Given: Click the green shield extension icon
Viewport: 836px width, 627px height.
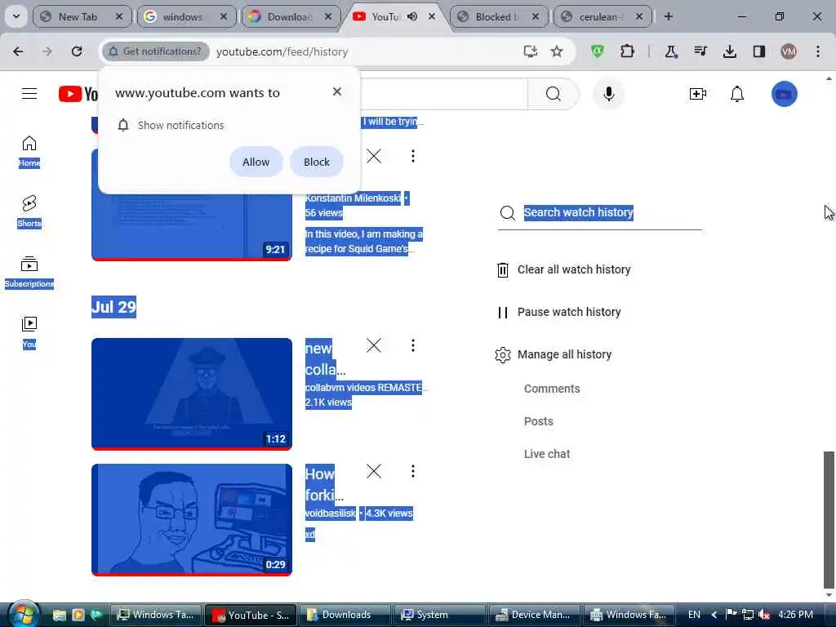Looking at the screenshot, I should pyautogui.click(x=598, y=51).
